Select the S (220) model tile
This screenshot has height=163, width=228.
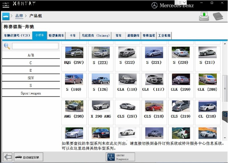coord(181,58)
